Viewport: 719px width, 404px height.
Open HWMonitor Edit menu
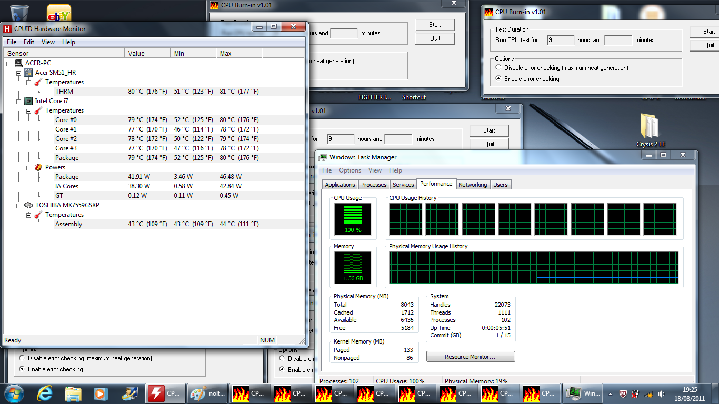click(x=29, y=42)
